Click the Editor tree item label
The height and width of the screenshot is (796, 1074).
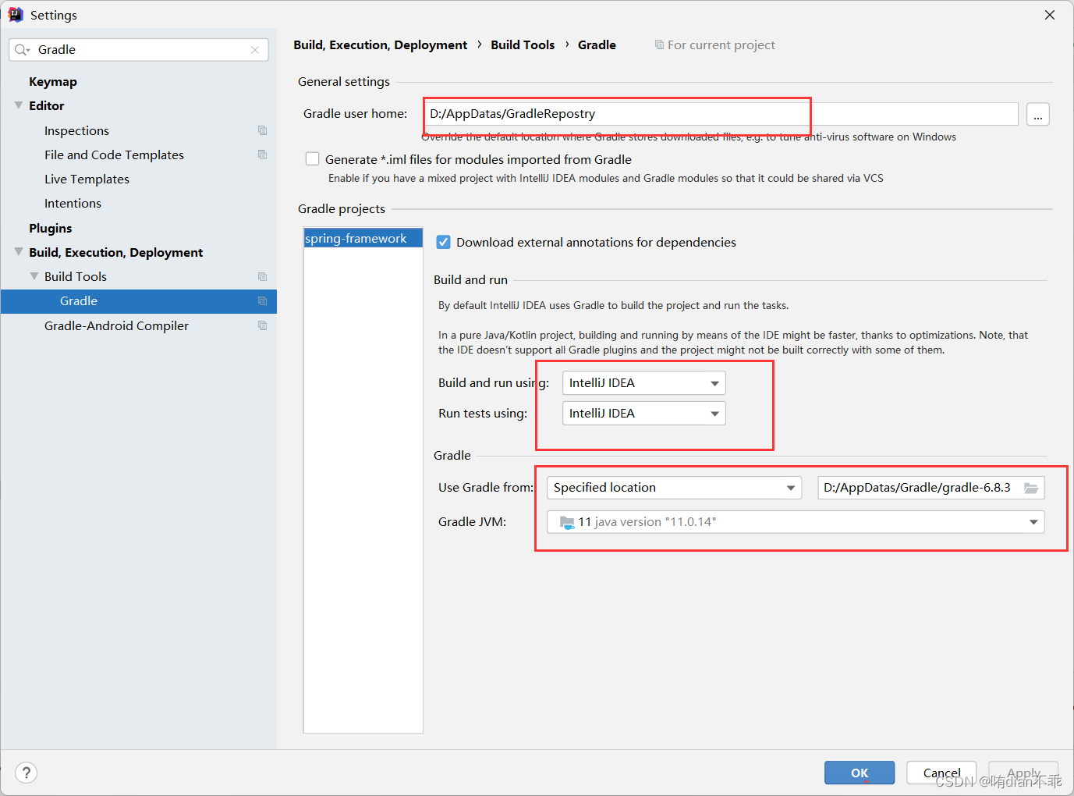point(47,105)
